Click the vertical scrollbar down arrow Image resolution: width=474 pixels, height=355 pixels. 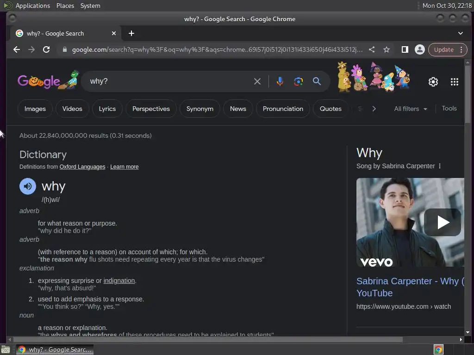tap(468, 332)
